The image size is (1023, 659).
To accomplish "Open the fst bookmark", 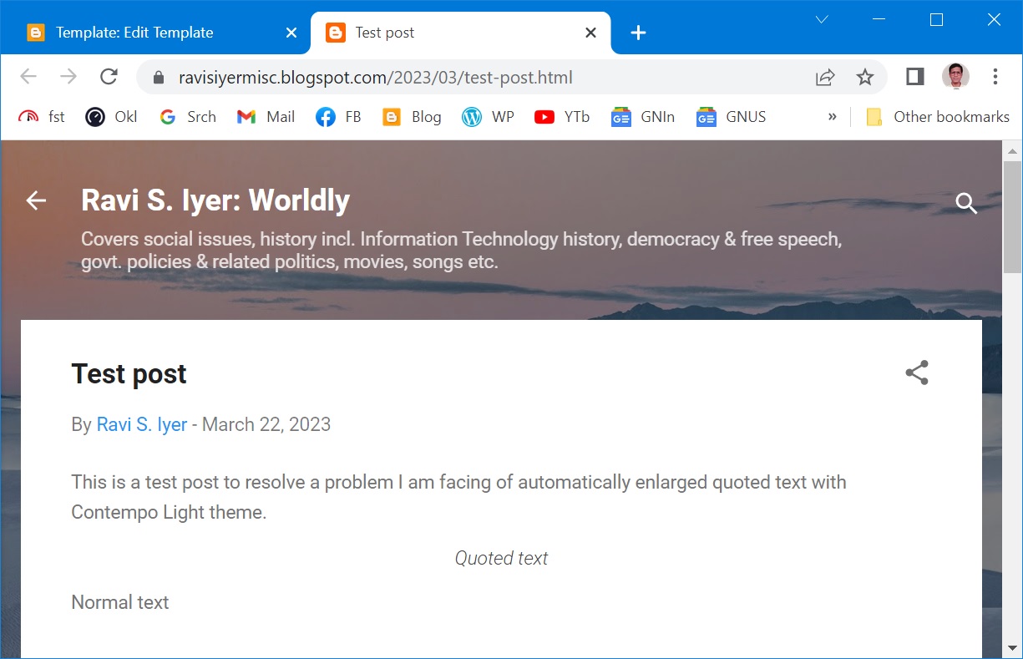I will coord(42,117).
